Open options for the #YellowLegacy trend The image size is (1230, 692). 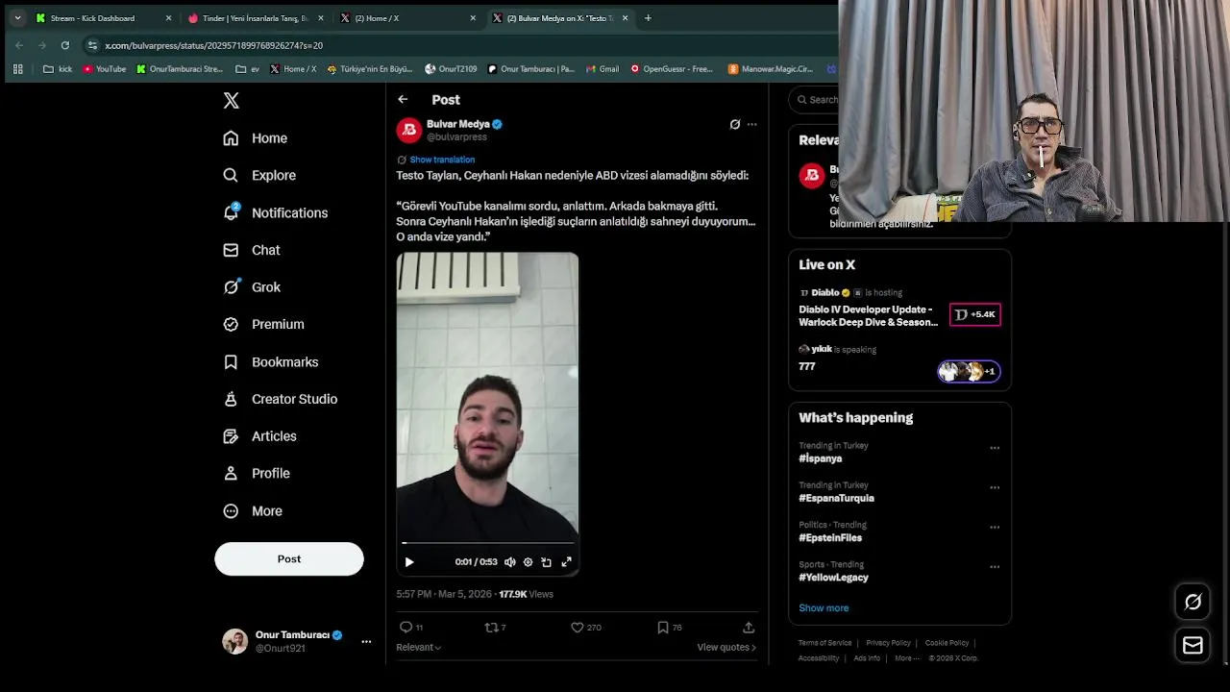click(x=995, y=567)
